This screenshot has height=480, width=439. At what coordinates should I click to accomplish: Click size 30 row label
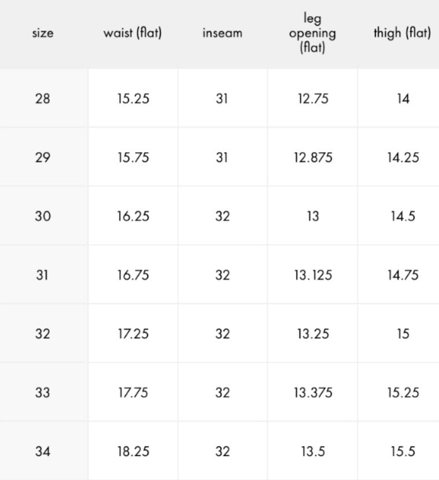tap(42, 216)
